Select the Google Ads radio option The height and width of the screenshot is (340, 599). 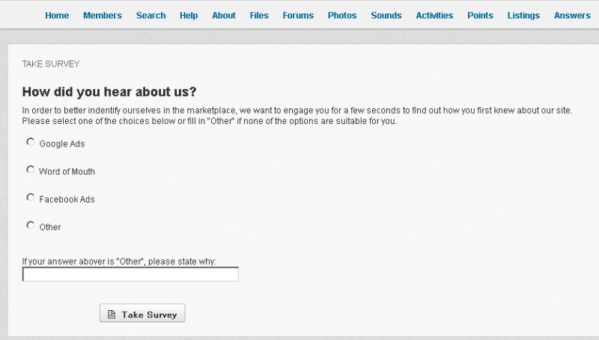pos(31,142)
